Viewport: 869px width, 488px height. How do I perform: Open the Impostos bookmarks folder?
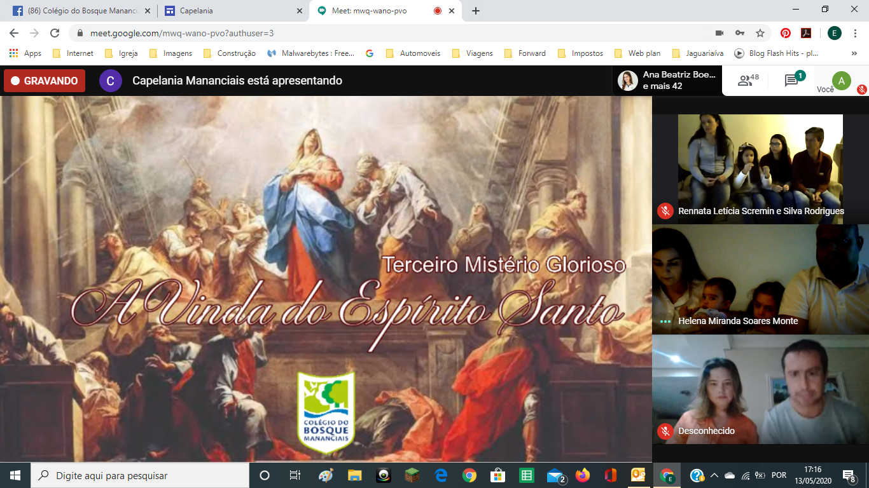(x=580, y=53)
